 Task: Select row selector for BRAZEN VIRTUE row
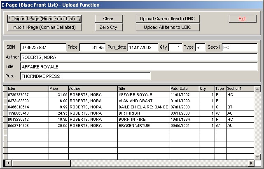tap(5, 126)
